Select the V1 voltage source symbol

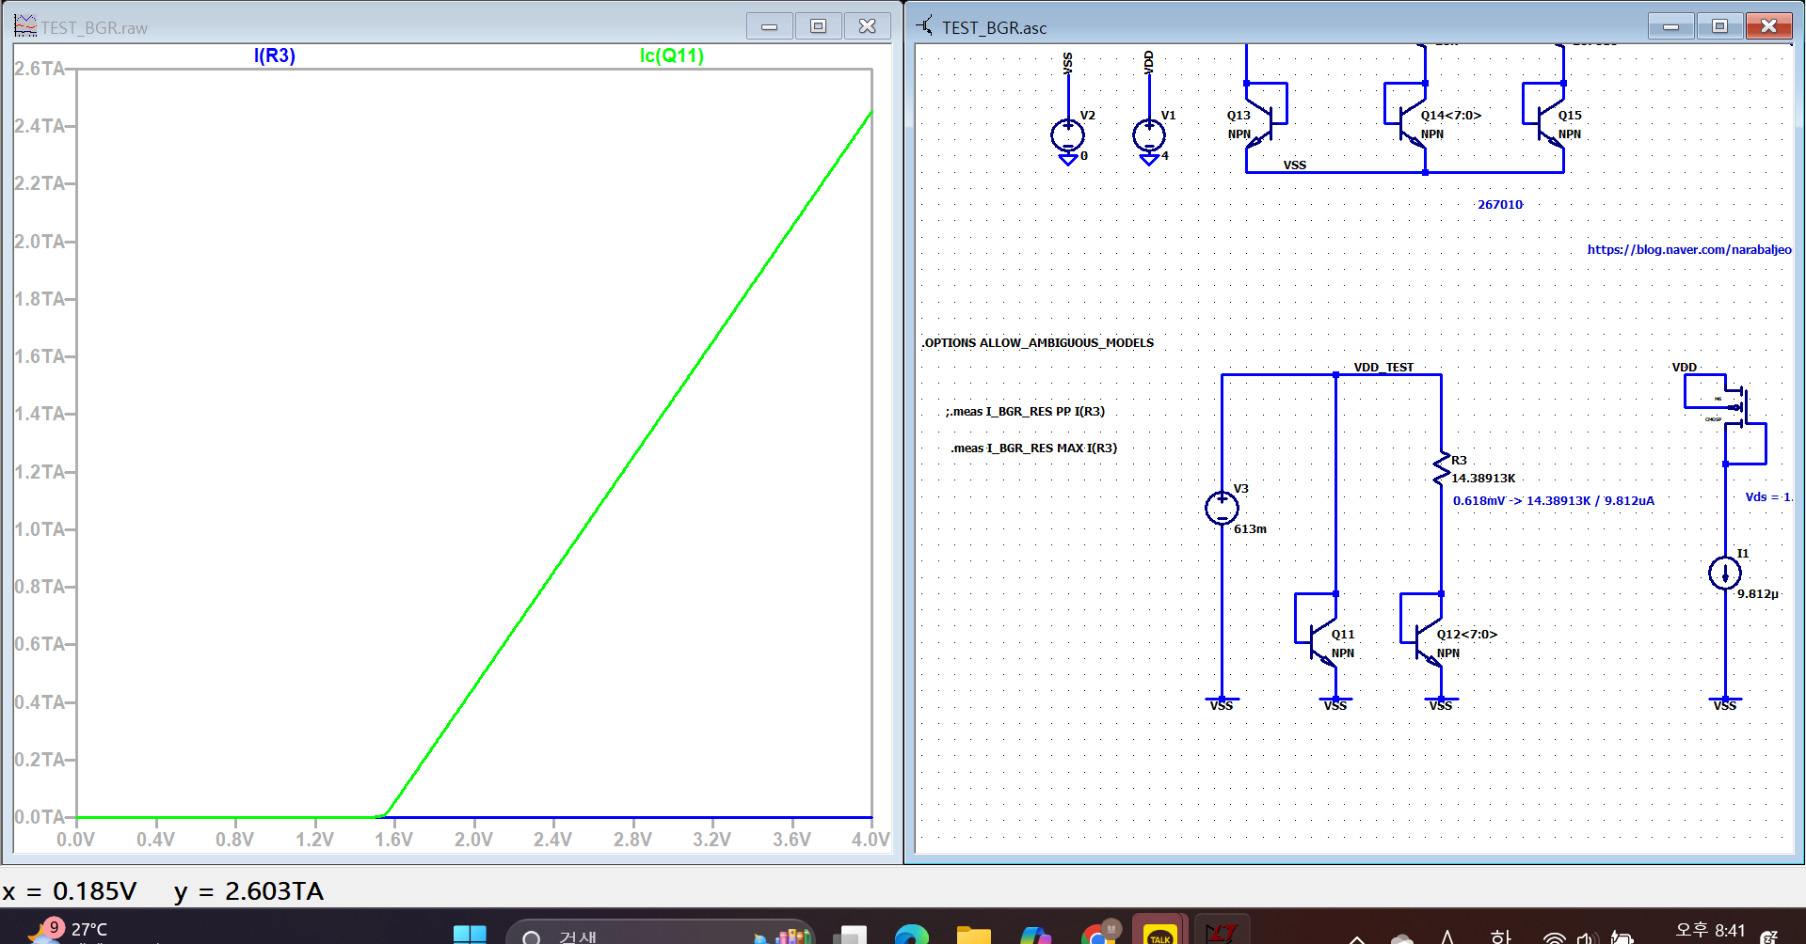pos(1149,135)
